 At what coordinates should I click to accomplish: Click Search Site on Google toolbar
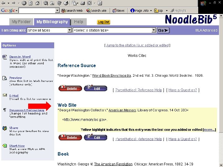(x=96, y=11)
